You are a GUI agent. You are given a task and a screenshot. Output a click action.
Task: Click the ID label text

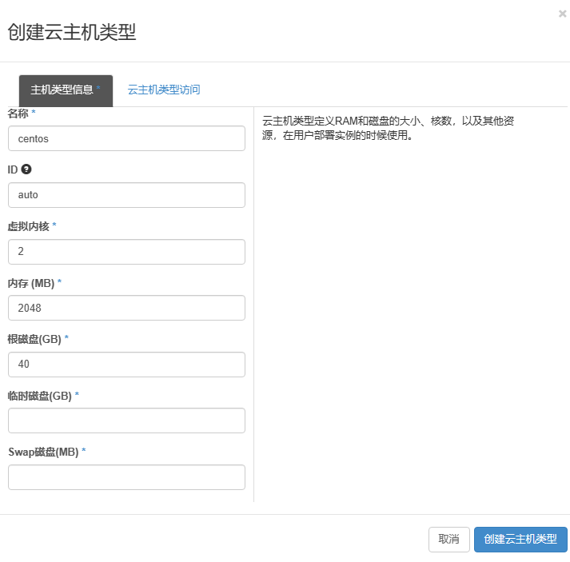point(13,169)
